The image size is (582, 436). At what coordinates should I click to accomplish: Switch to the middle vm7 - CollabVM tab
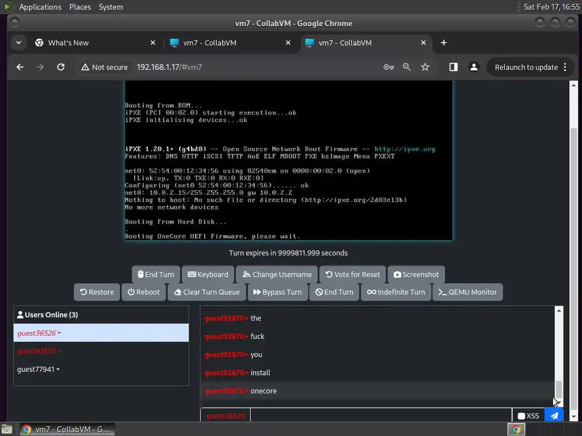[230, 43]
